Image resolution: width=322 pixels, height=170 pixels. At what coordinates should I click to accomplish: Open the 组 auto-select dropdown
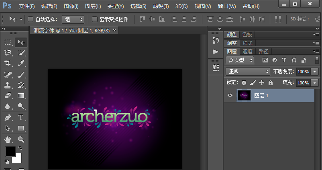[73, 19]
